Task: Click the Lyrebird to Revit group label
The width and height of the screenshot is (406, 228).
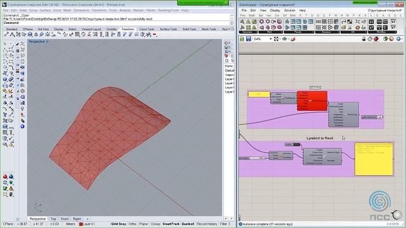Action: pos(320,138)
